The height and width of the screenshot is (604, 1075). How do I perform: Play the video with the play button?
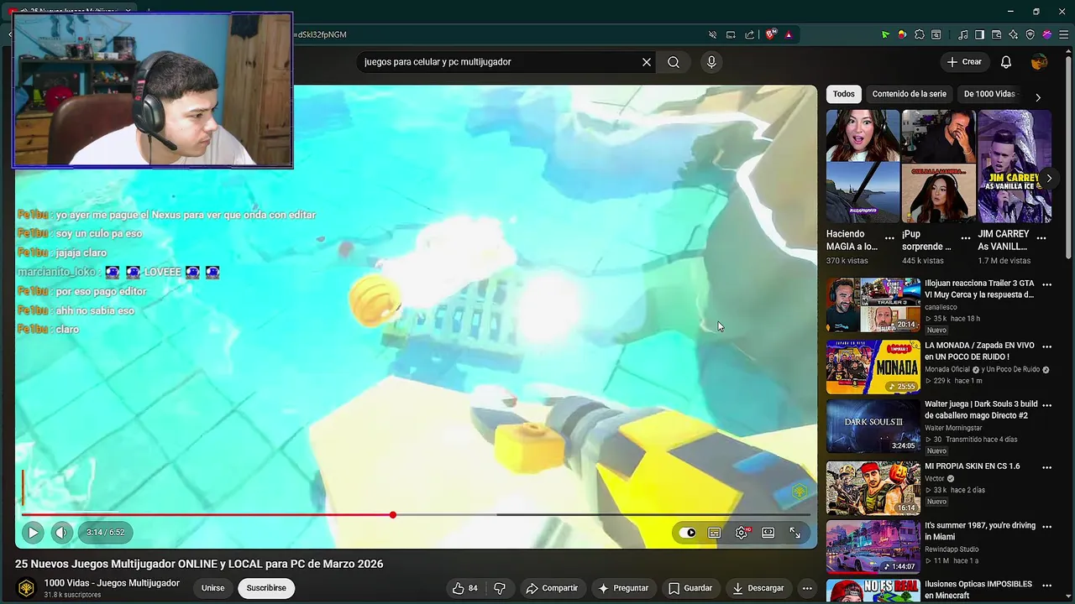coord(33,532)
